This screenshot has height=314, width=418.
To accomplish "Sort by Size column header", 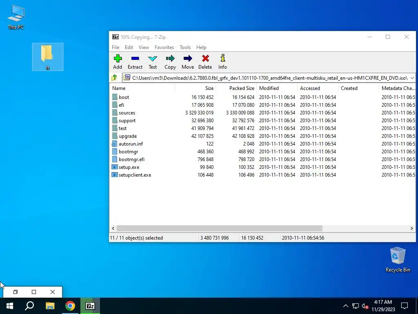I will 195,88.
